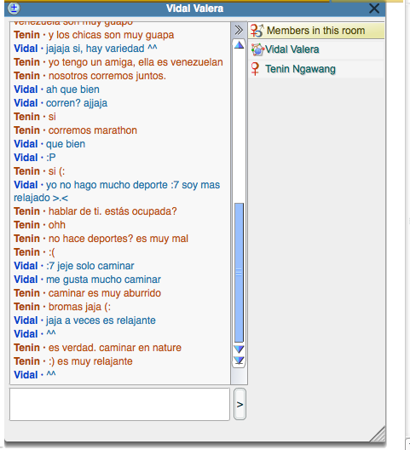The width and height of the screenshot is (410, 450).
Task: Click Vidal's name in 'me gusta mucho caminar'
Action: coord(26,280)
